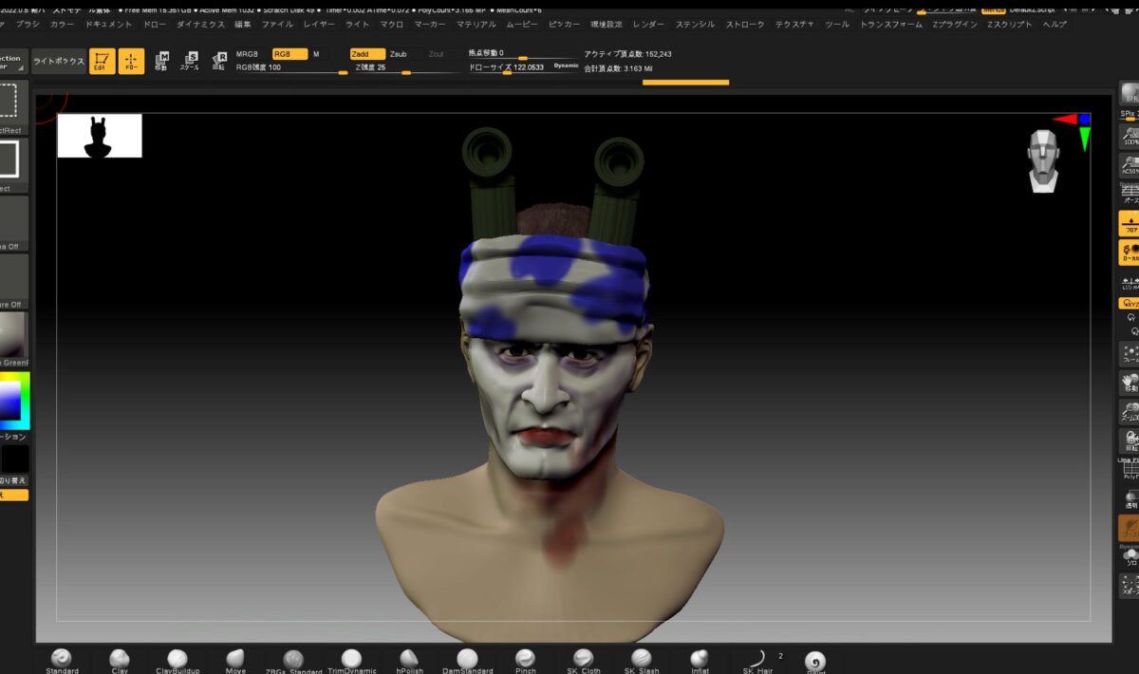Open the マテリアル (Material) menu
1139x674 pixels.
coord(476,24)
